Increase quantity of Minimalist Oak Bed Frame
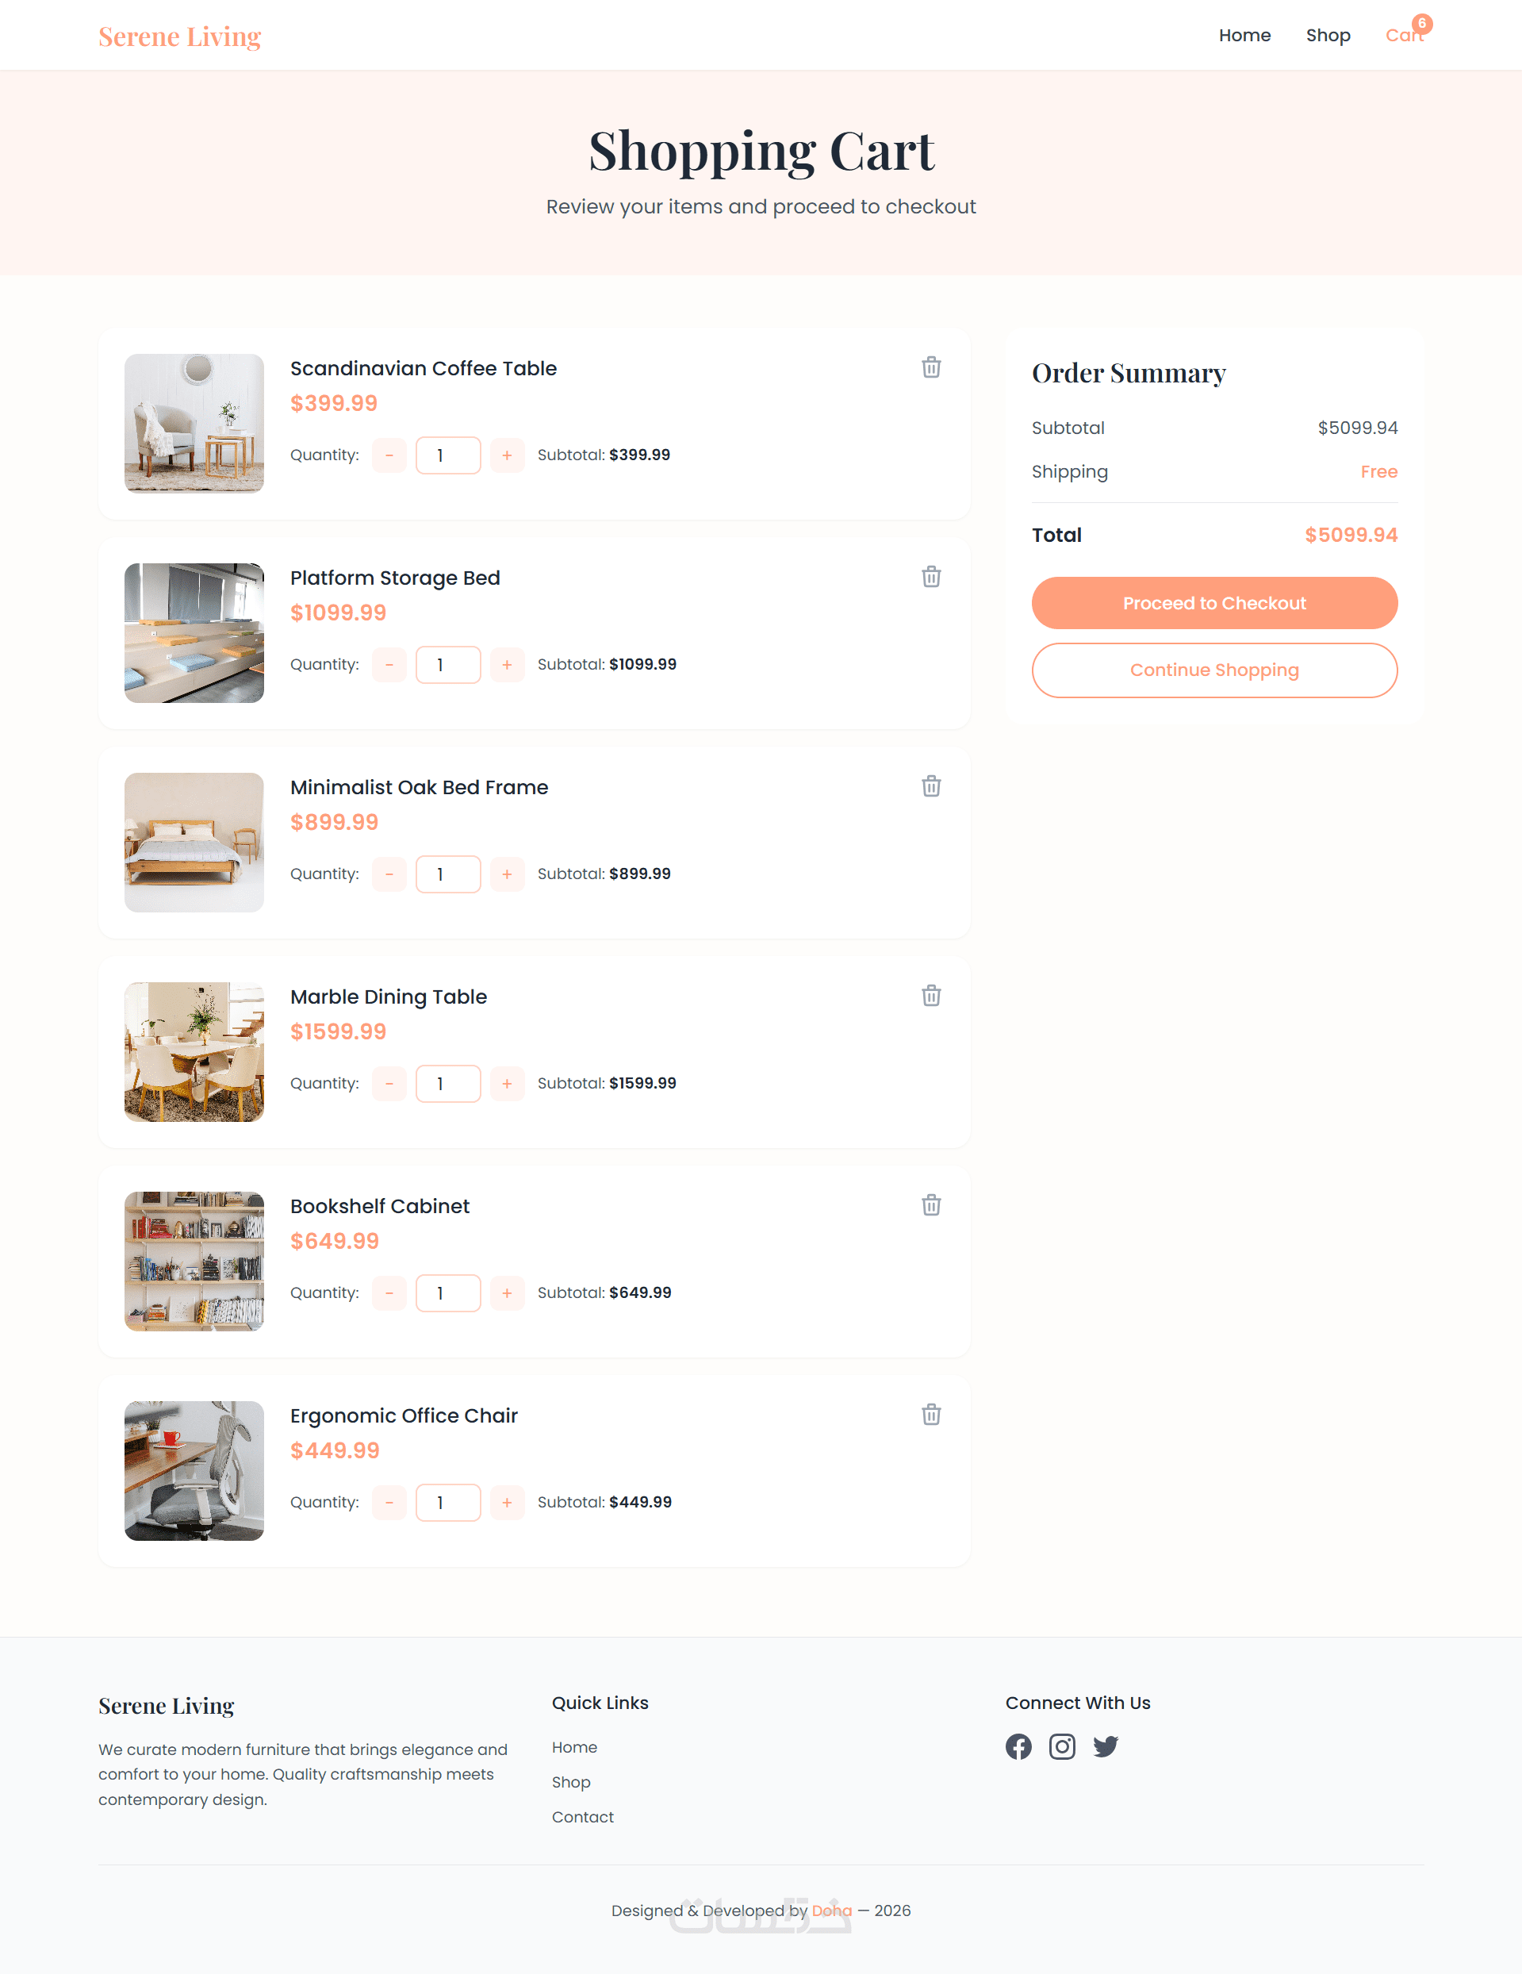The width and height of the screenshot is (1522, 1974). 507,874
